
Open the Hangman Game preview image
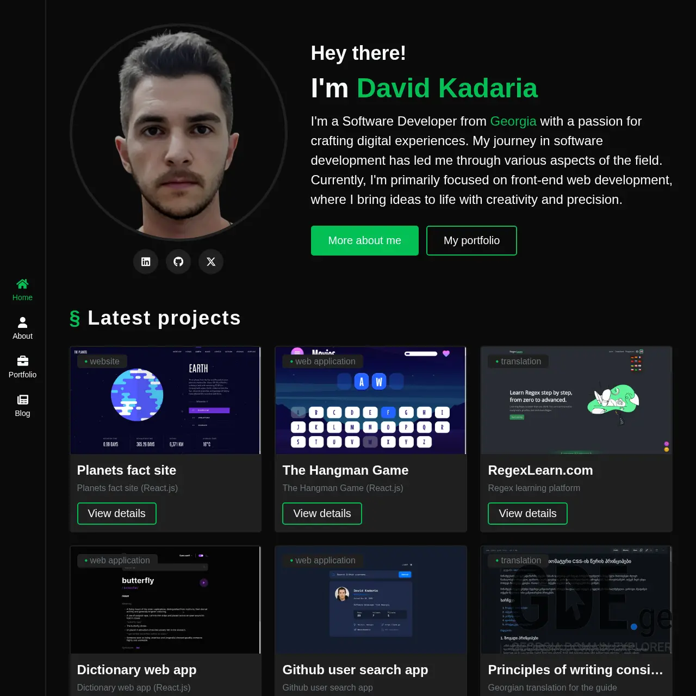pos(371,400)
